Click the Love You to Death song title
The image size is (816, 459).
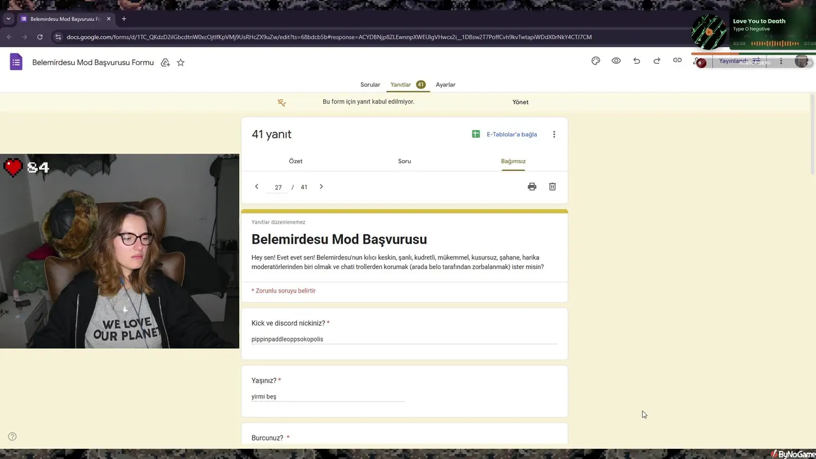point(759,21)
